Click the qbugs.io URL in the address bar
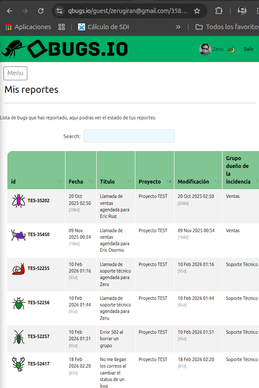The image size is (259, 388). coord(128,11)
